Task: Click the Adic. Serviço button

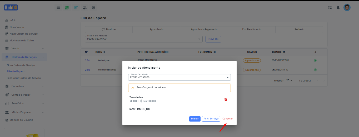Action: (211, 119)
